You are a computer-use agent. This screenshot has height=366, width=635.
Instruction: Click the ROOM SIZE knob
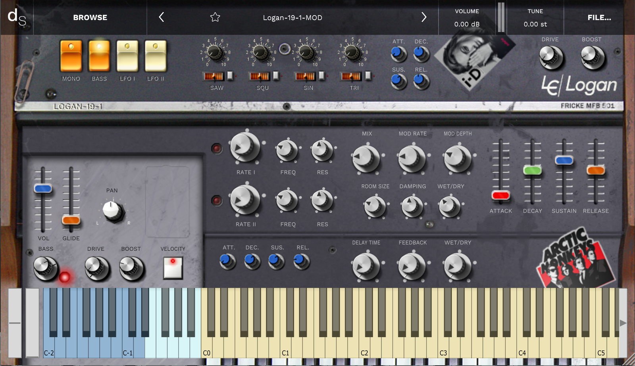375,206
